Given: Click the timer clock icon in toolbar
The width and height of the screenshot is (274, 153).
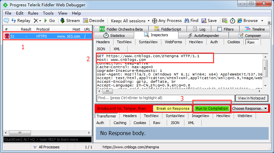Looking at the screenshot, I should [x=232, y=21].
